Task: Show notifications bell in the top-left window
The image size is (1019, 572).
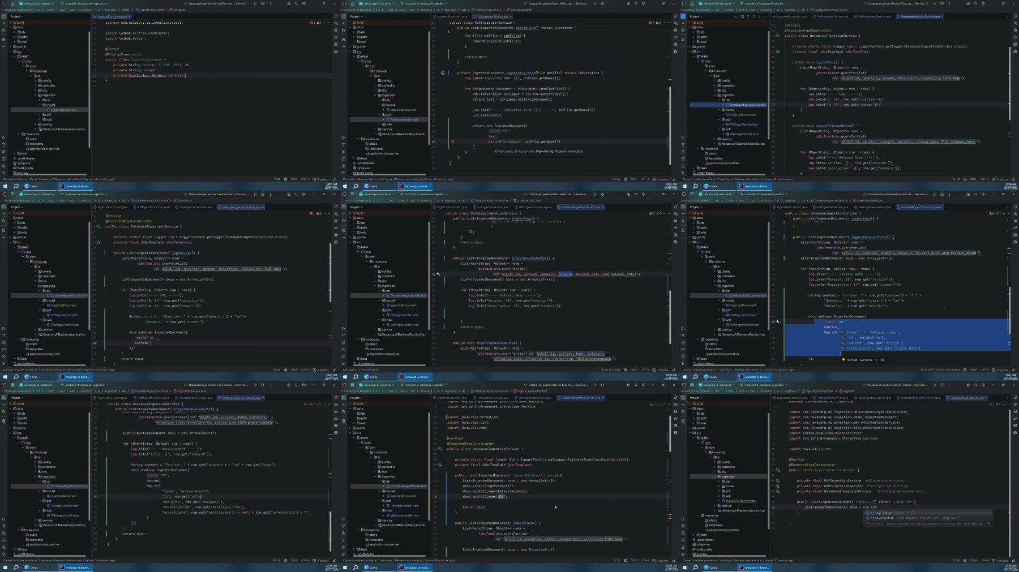Action: point(336,16)
